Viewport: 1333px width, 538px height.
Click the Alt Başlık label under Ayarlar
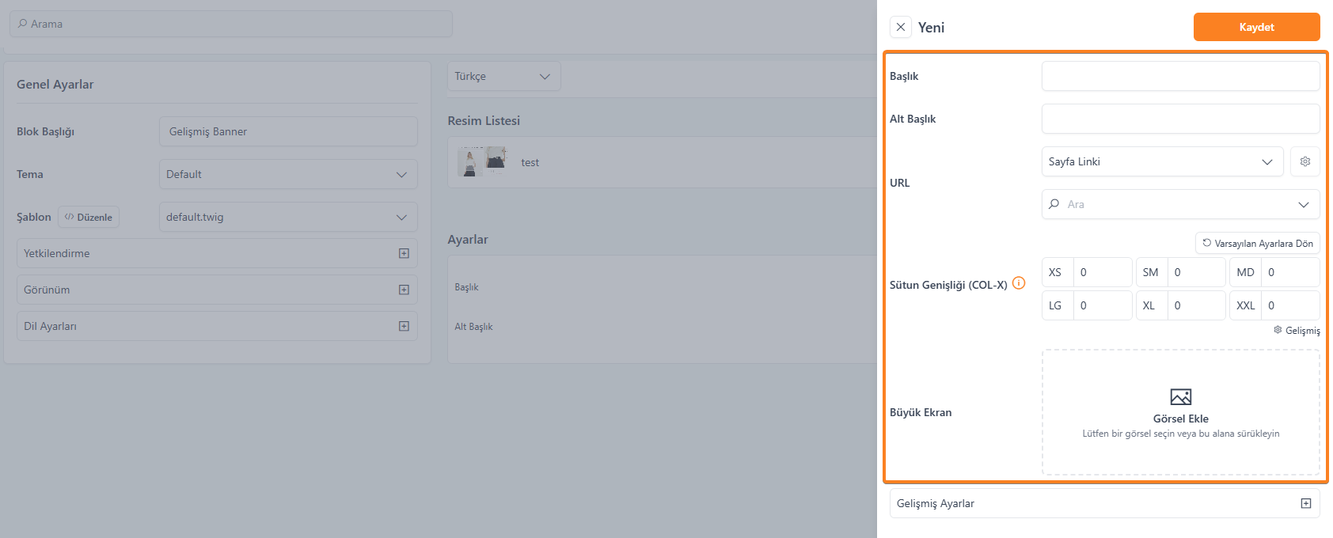[x=473, y=326]
